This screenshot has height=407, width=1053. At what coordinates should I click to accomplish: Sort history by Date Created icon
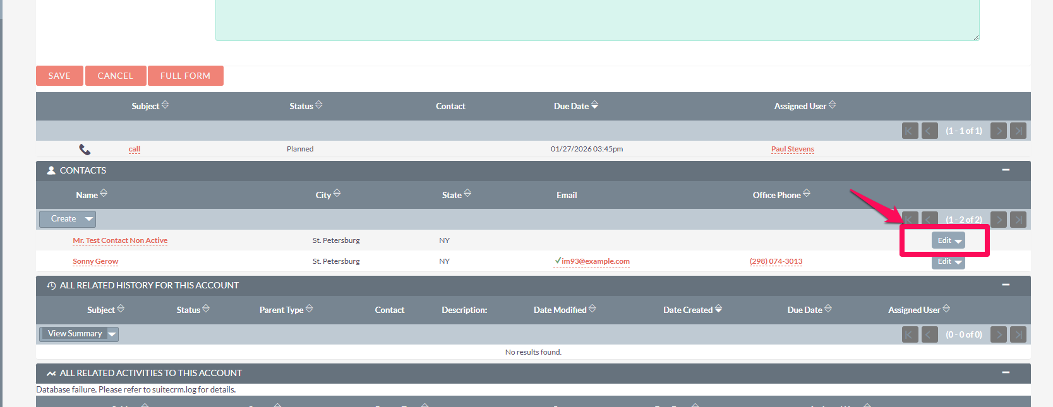click(718, 309)
